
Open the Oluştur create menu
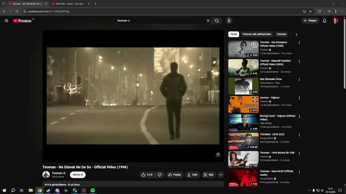click(x=310, y=21)
